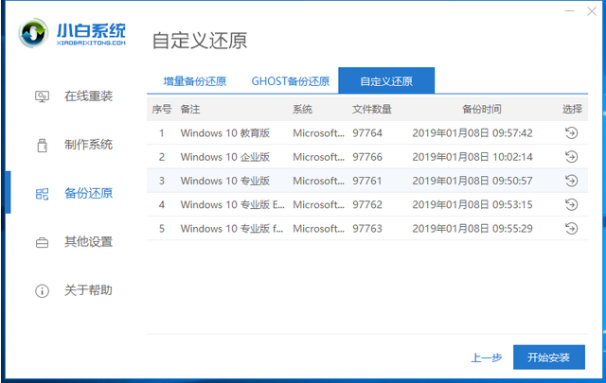This screenshot has width=606, height=383.
Task: Open 其他设置 sidebar item
Action: click(88, 242)
